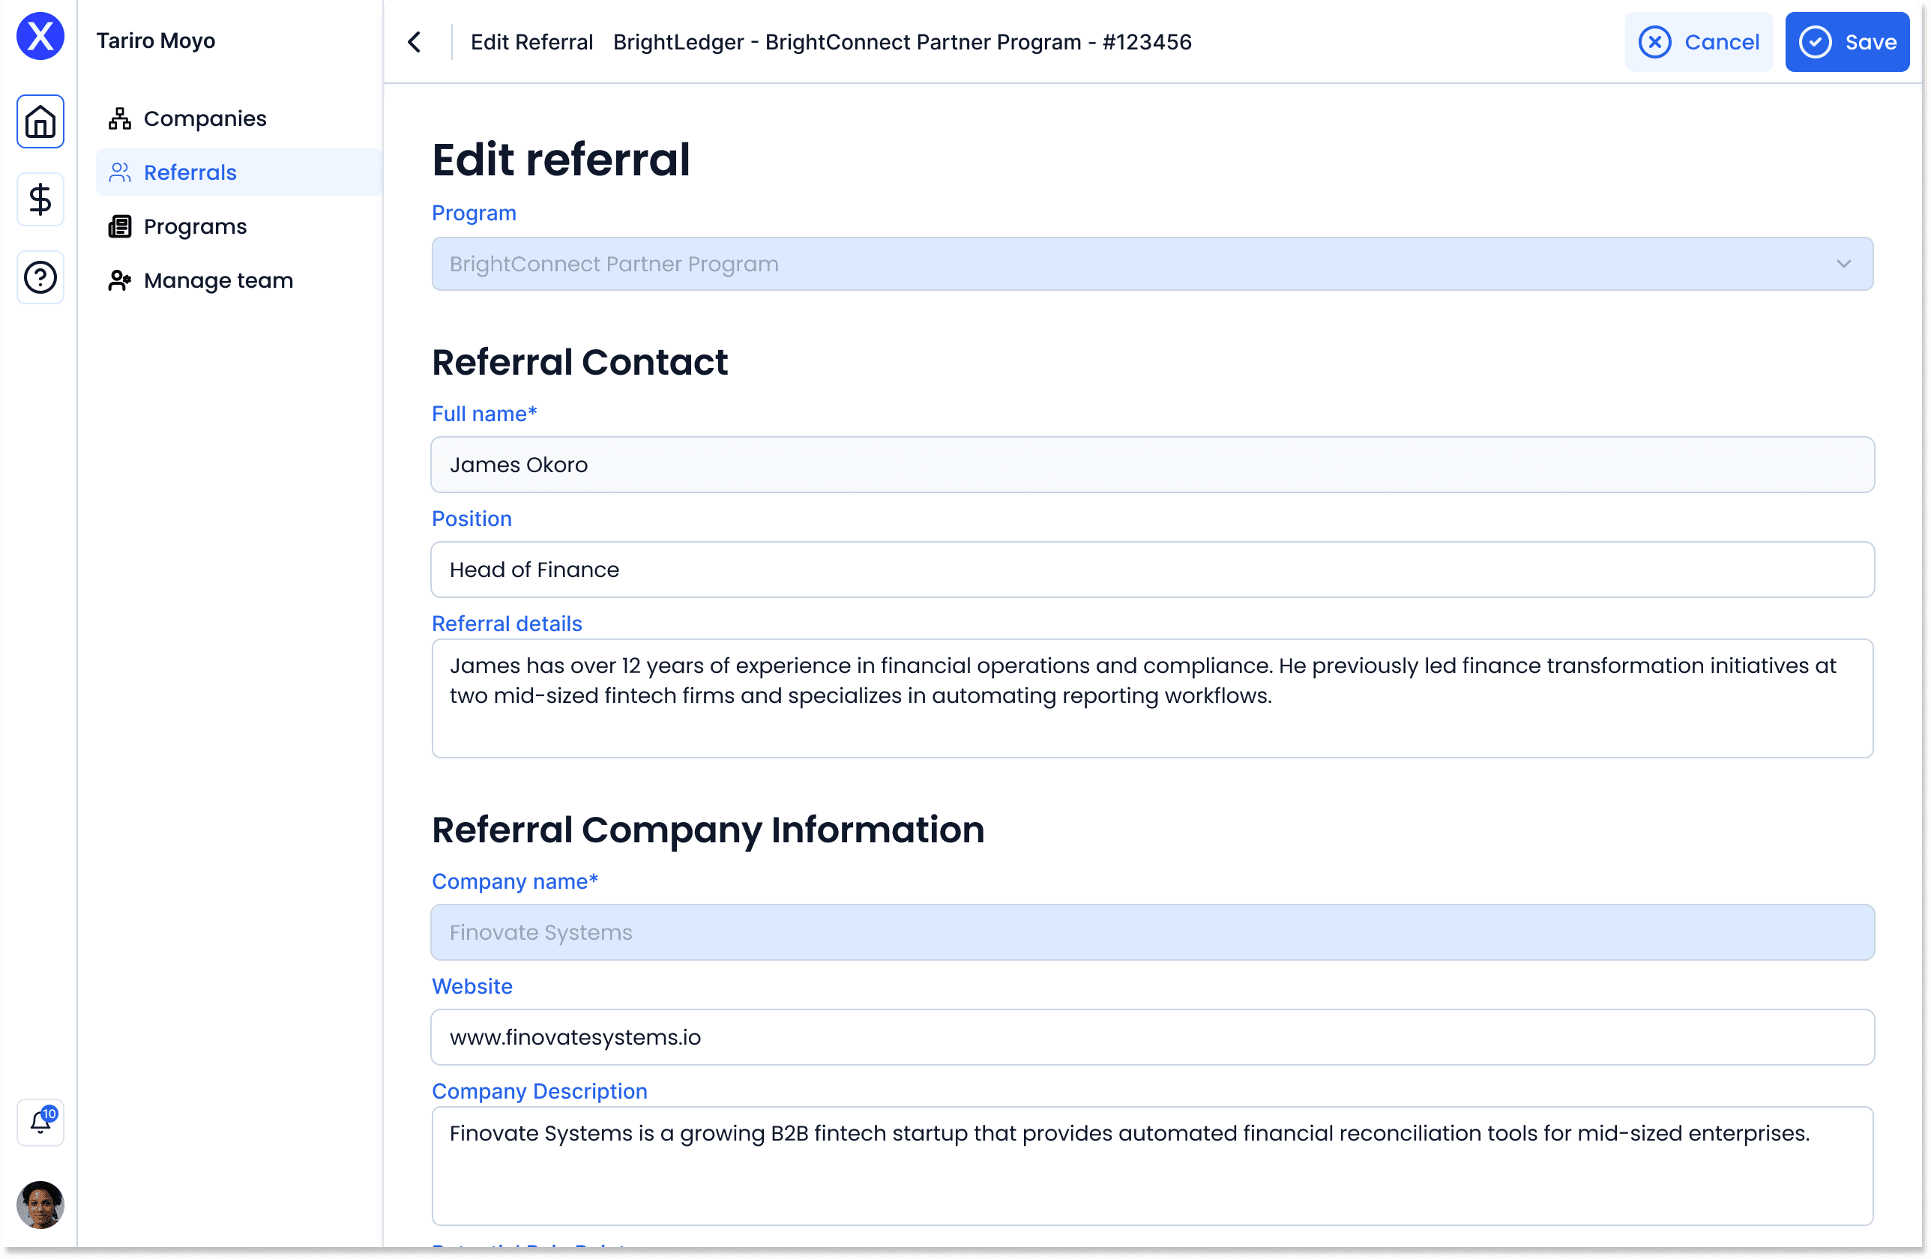
Task: Open the dollar sign payments icon
Action: click(40, 199)
